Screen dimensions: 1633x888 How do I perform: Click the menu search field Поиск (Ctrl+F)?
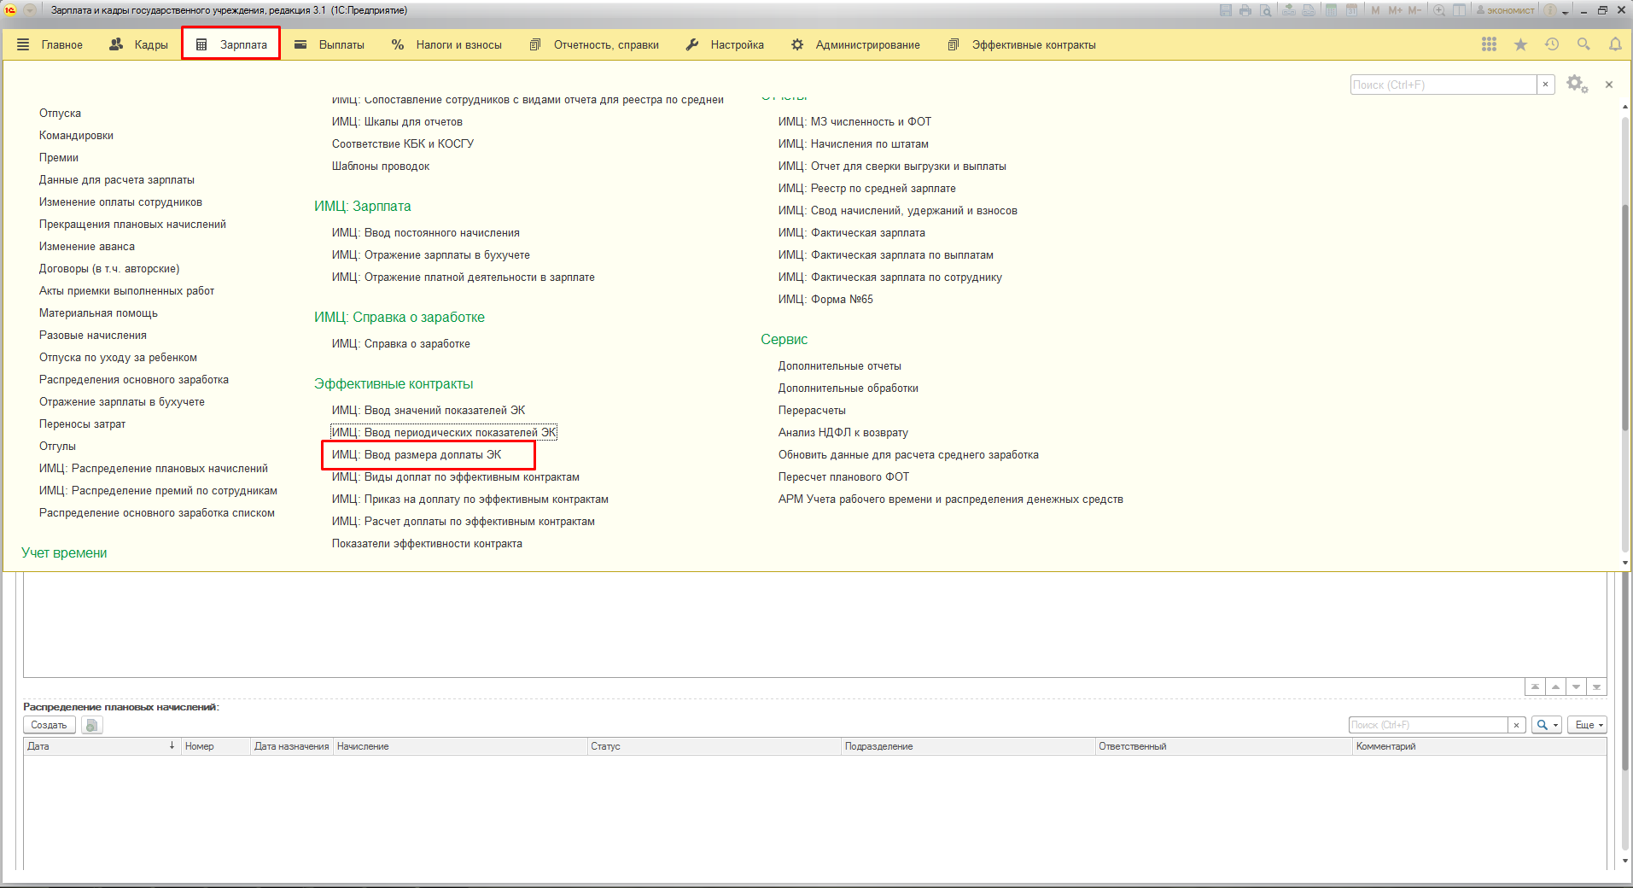coord(1443,85)
